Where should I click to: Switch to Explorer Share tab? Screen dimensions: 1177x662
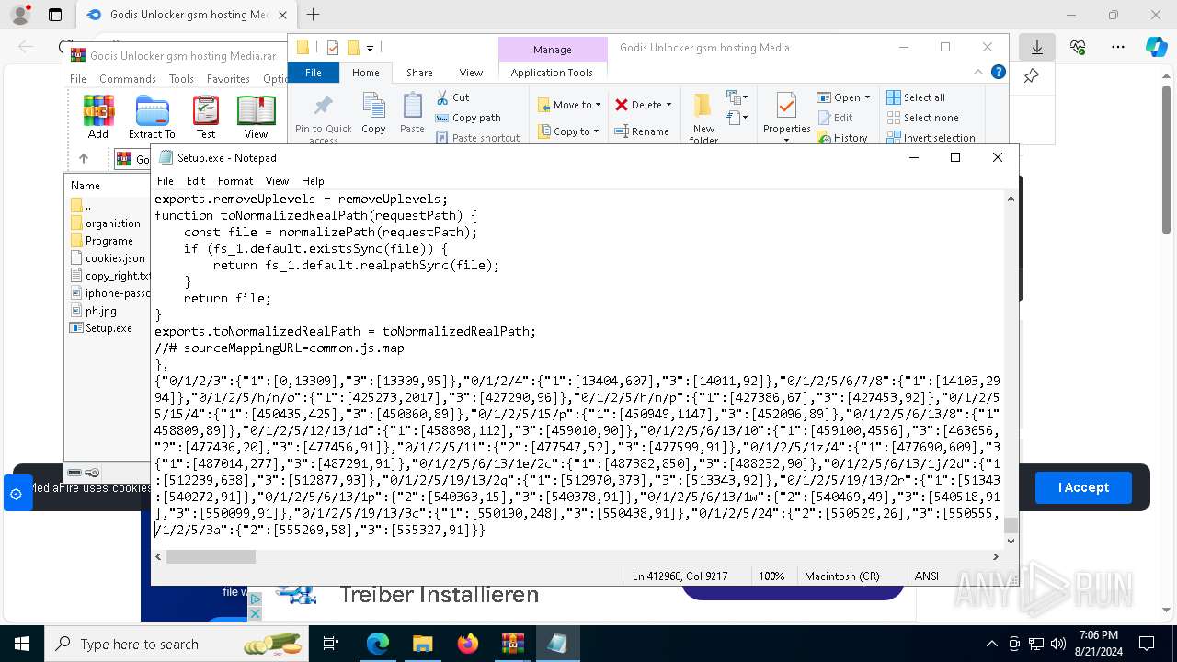(x=419, y=73)
